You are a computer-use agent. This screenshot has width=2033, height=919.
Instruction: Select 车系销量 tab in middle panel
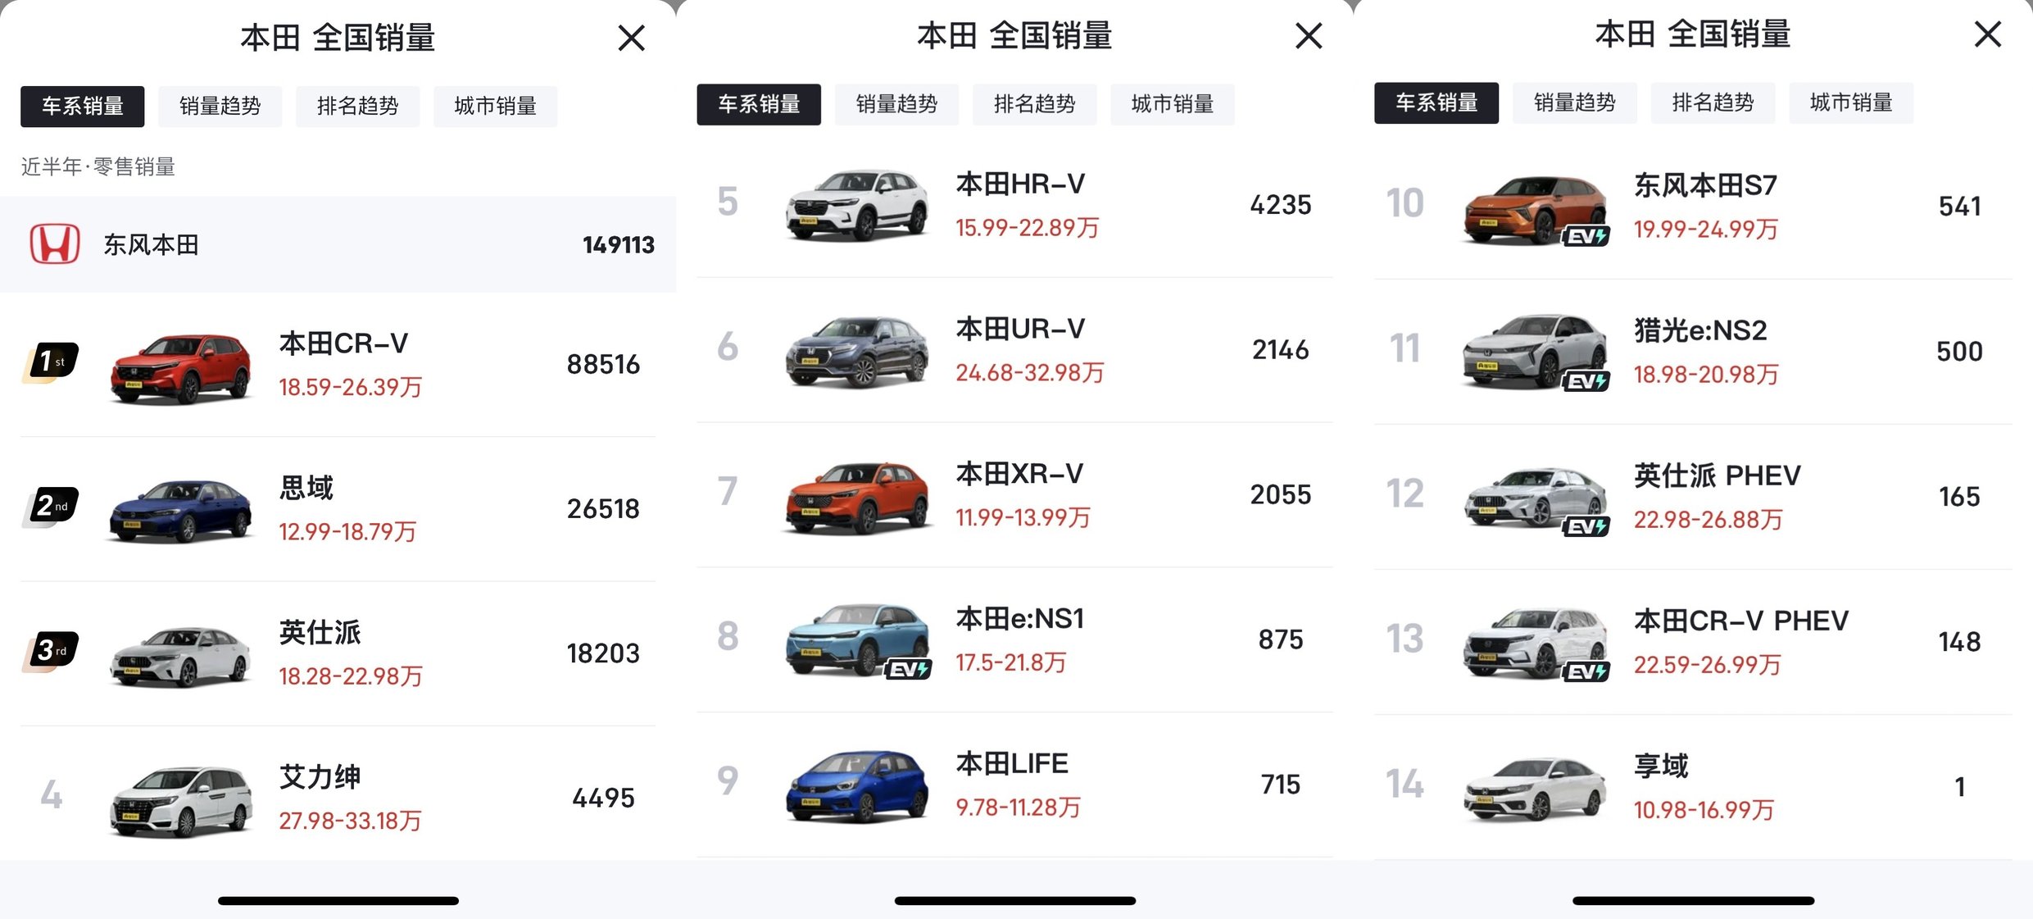759,104
